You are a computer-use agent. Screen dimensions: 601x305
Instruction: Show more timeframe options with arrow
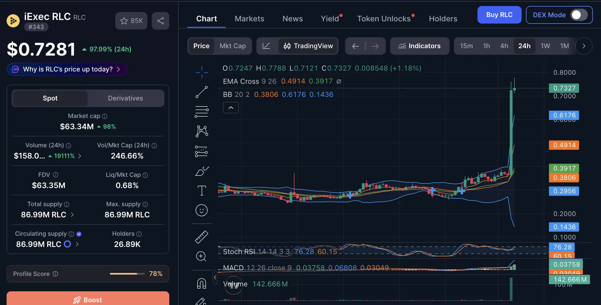(x=584, y=46)
